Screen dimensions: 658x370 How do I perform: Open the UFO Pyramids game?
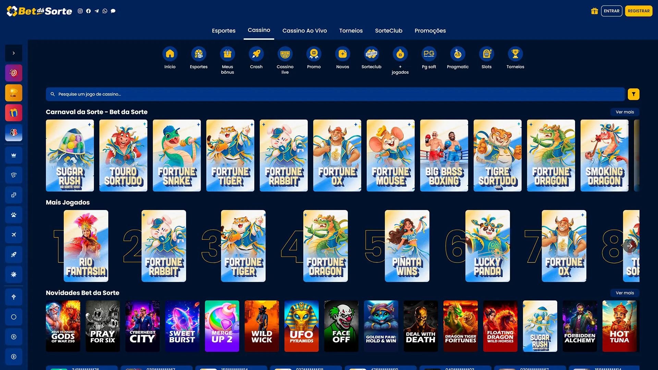[x=302, y=326]
